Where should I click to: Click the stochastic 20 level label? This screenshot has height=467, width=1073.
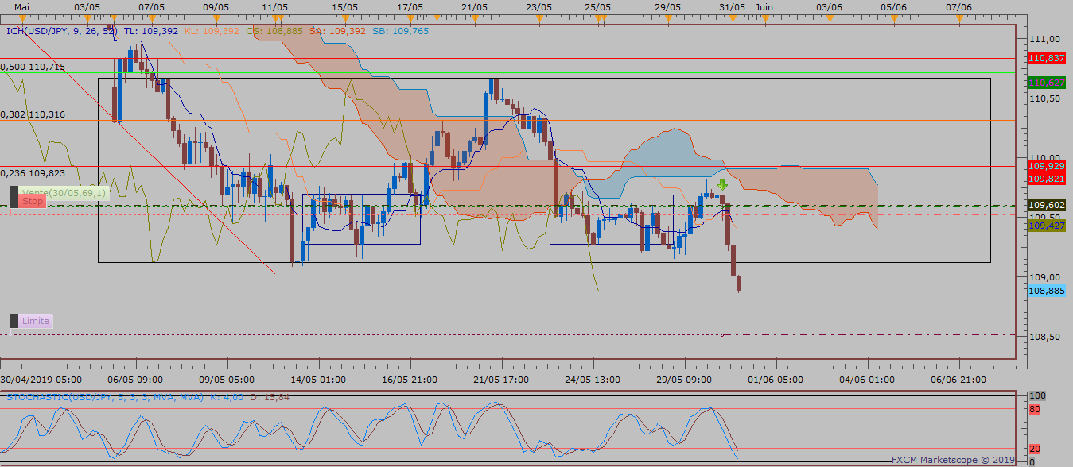1036,449
